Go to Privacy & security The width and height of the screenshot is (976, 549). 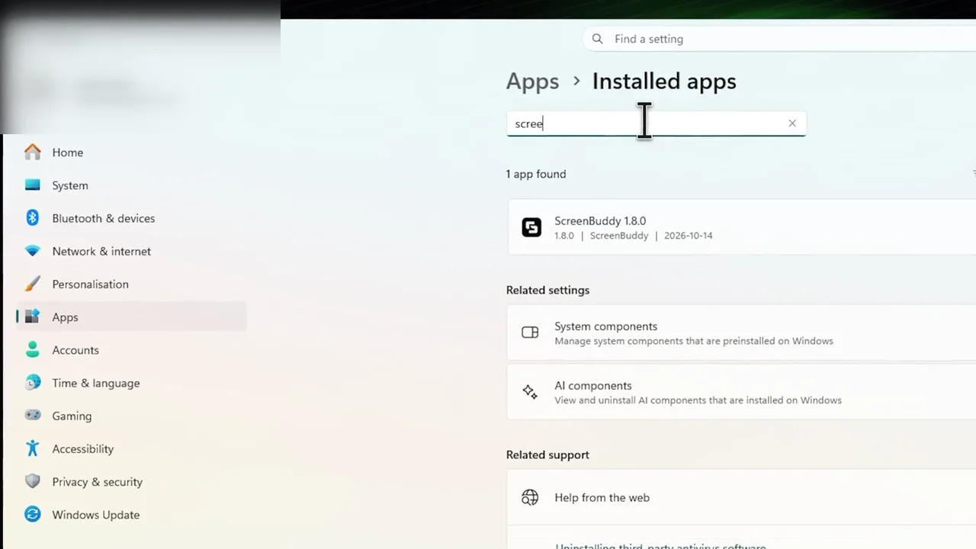click(x=131, y=481)
